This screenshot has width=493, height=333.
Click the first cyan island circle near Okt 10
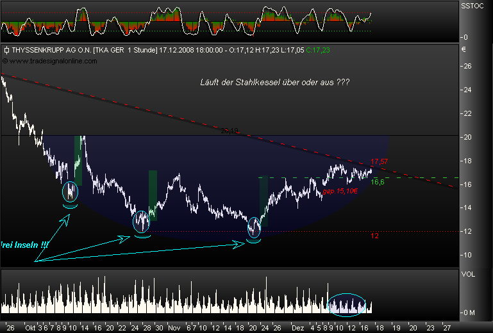[70, 191]
